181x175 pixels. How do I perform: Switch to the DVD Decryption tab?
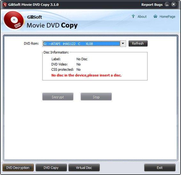[x=18, y=168]
